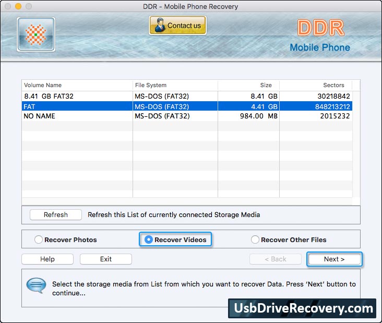Screen dimensions: 382x323
Task: Sort by Size column header
Action: tap(248, 85)
